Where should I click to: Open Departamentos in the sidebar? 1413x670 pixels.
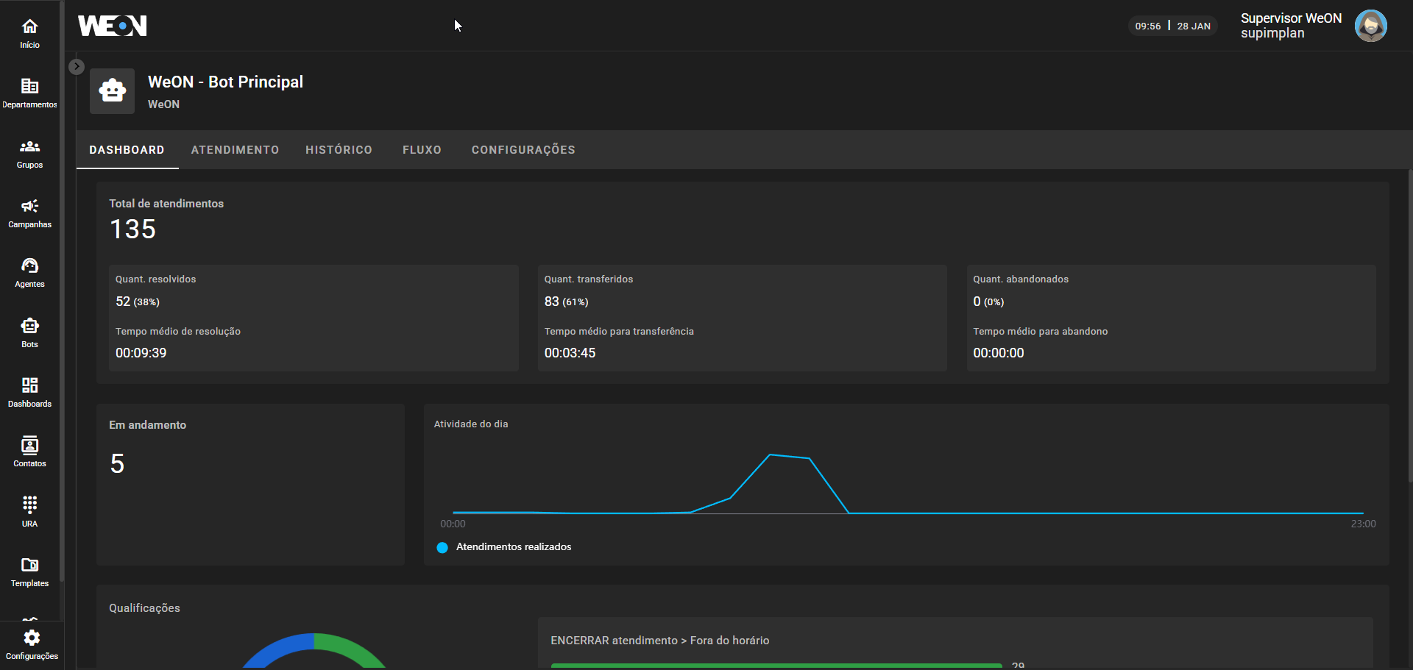(x=29, y=93)
